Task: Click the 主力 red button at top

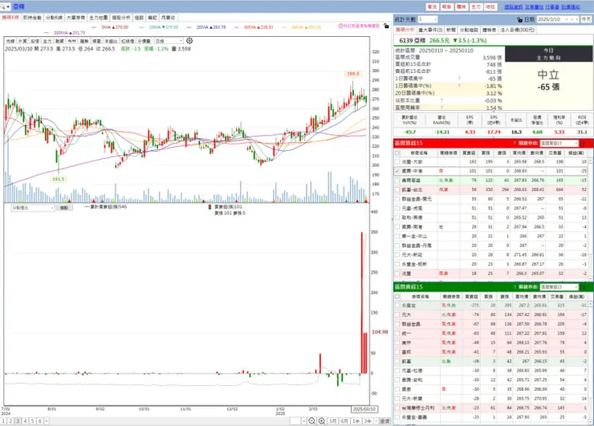Action: pyautogui.click(x=476, y=6)
